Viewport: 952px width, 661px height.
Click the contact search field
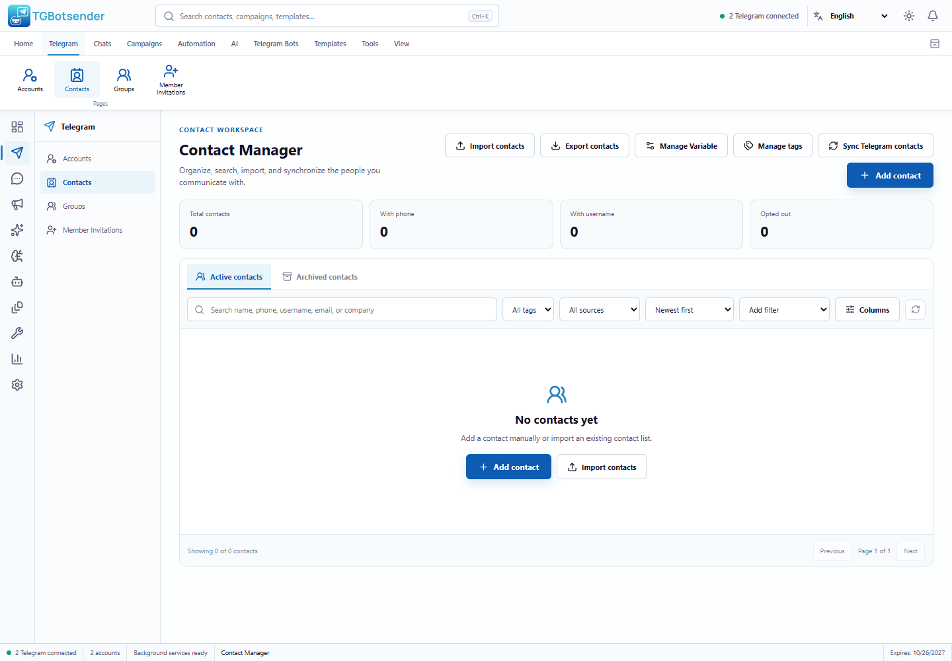click(x=342, y=309)
